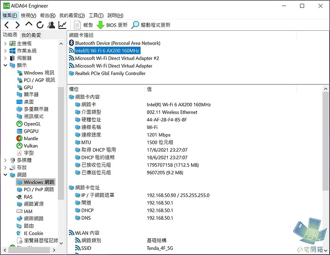Open the 說明(H) menu
The image size is (330, 255).
tap(115, 16)
